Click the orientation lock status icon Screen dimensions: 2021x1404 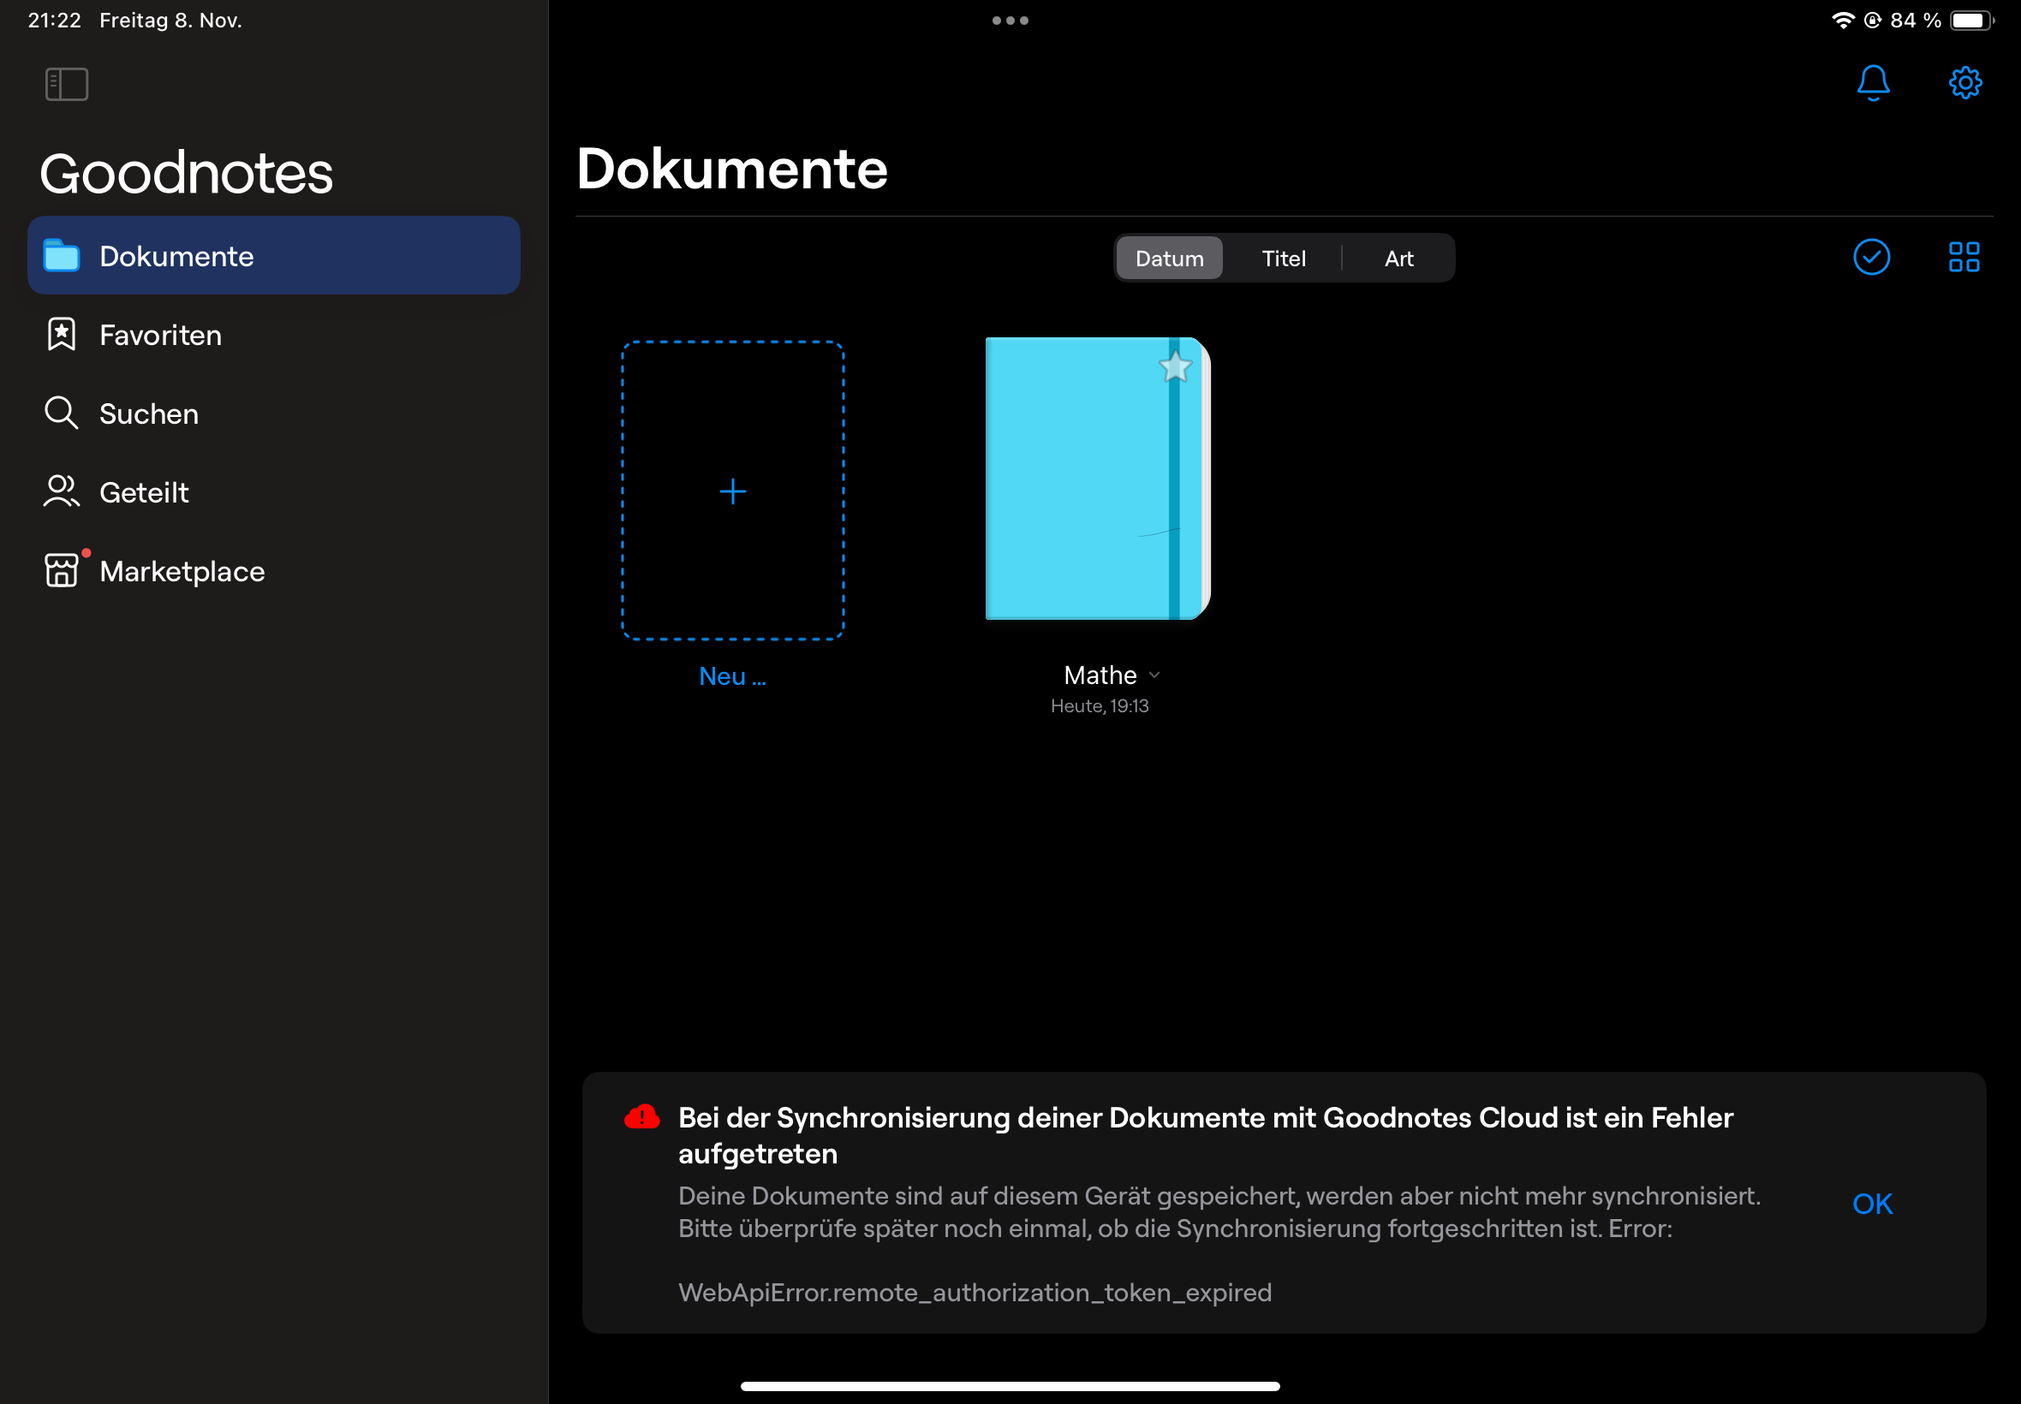1873,21
